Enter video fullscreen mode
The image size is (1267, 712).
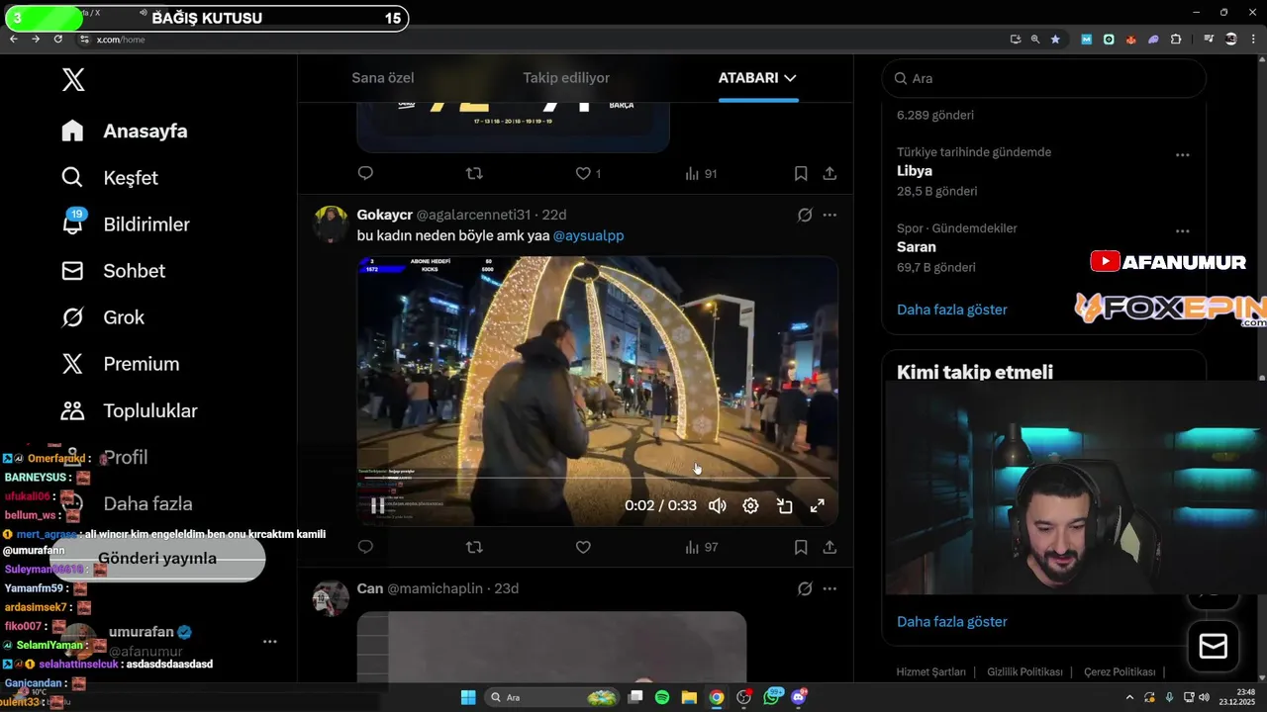coord(818,505)
